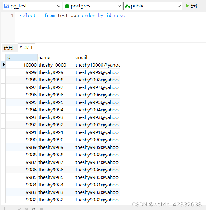
Task: Click the discard changes X icon
Action: coord(27,209)
